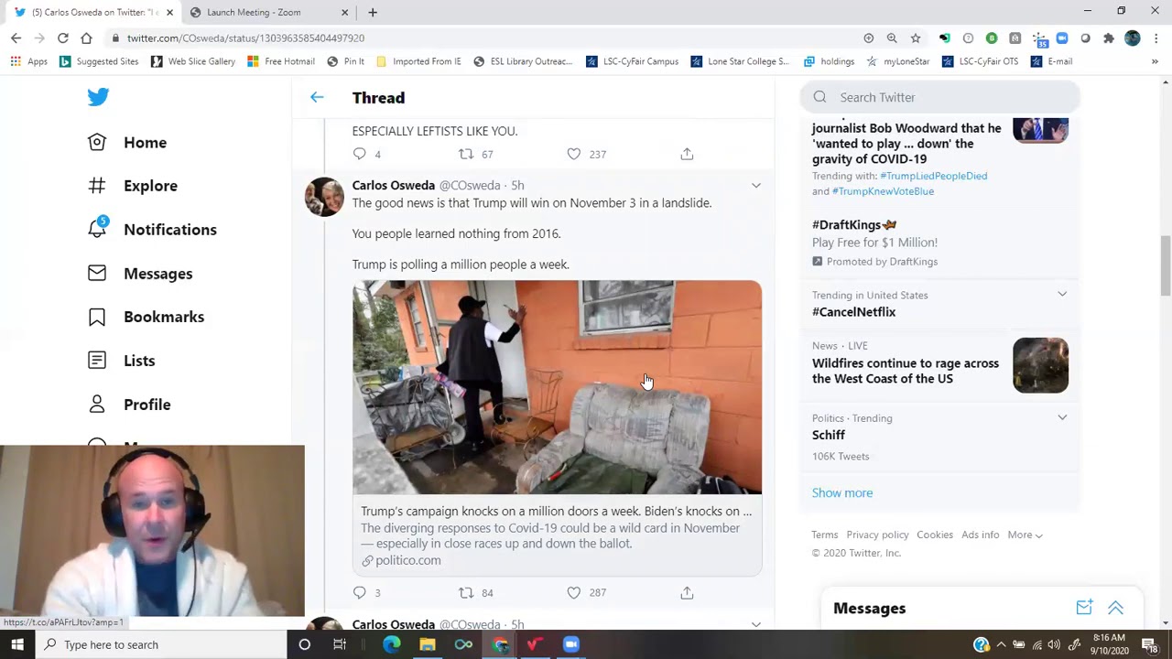Click Carlos Osweda's avatar on the landslide tweet

click(324, 197)
